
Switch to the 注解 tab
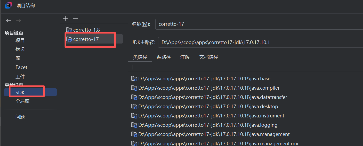coord(185,57)
